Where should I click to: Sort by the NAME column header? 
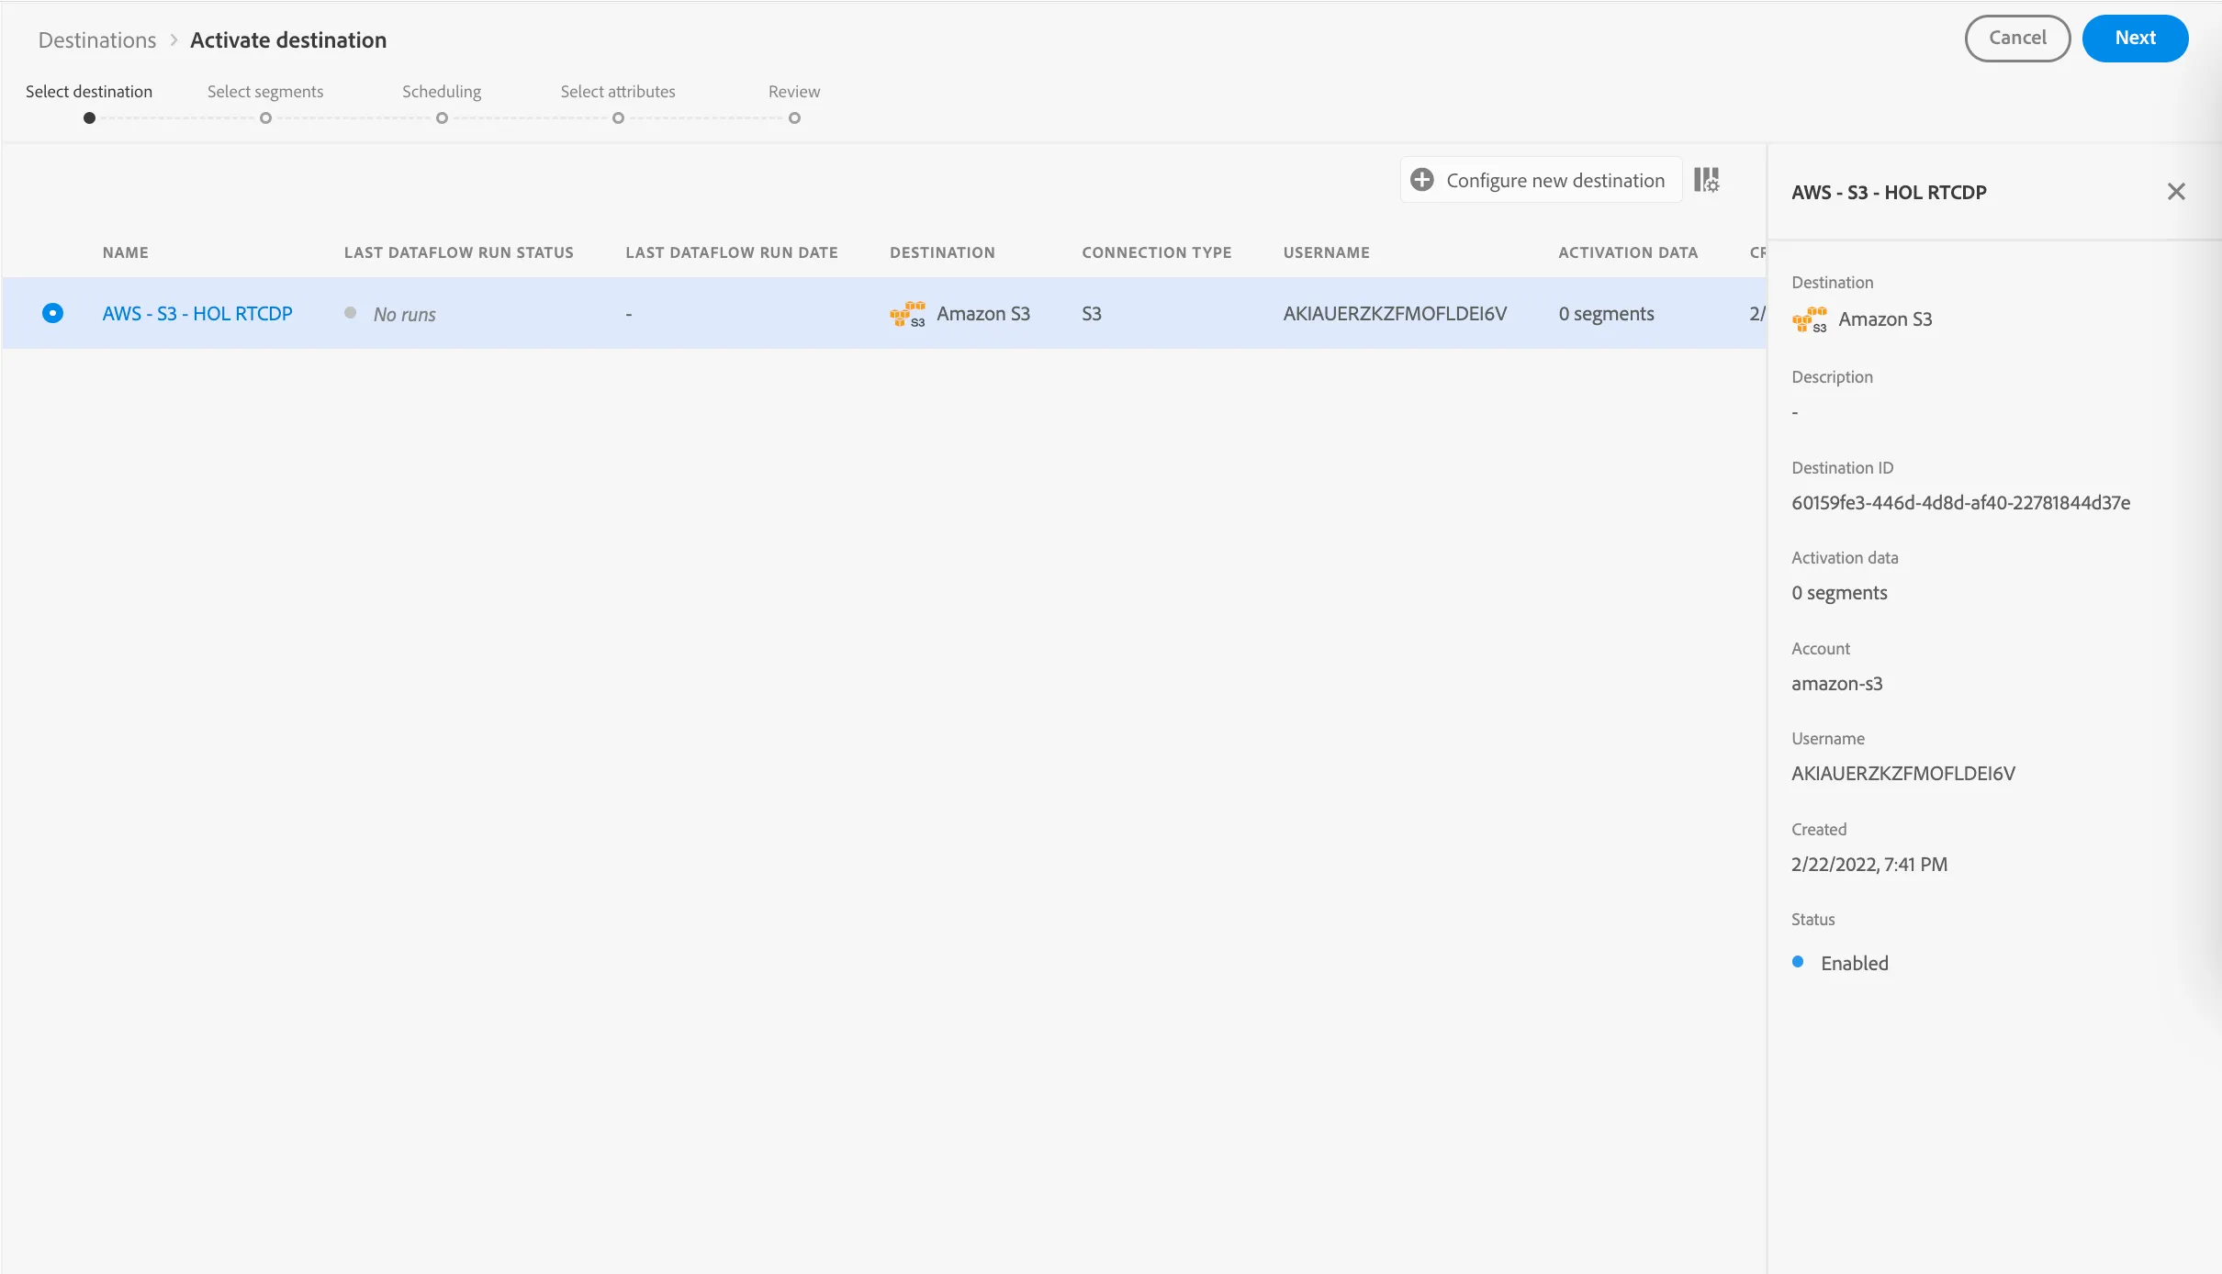(126, 252)
